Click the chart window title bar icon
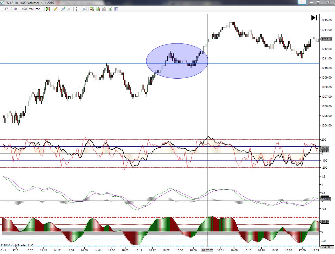The width and height of the screenshot is (335, 254). [2, 3]
